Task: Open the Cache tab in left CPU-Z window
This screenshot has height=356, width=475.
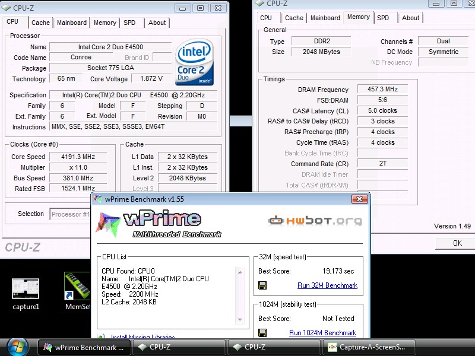Action: coord(40,23)
